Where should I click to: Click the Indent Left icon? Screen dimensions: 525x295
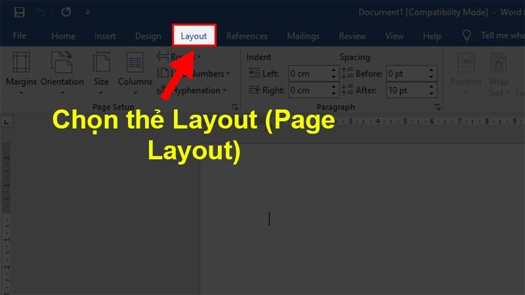tap(254, 73)
